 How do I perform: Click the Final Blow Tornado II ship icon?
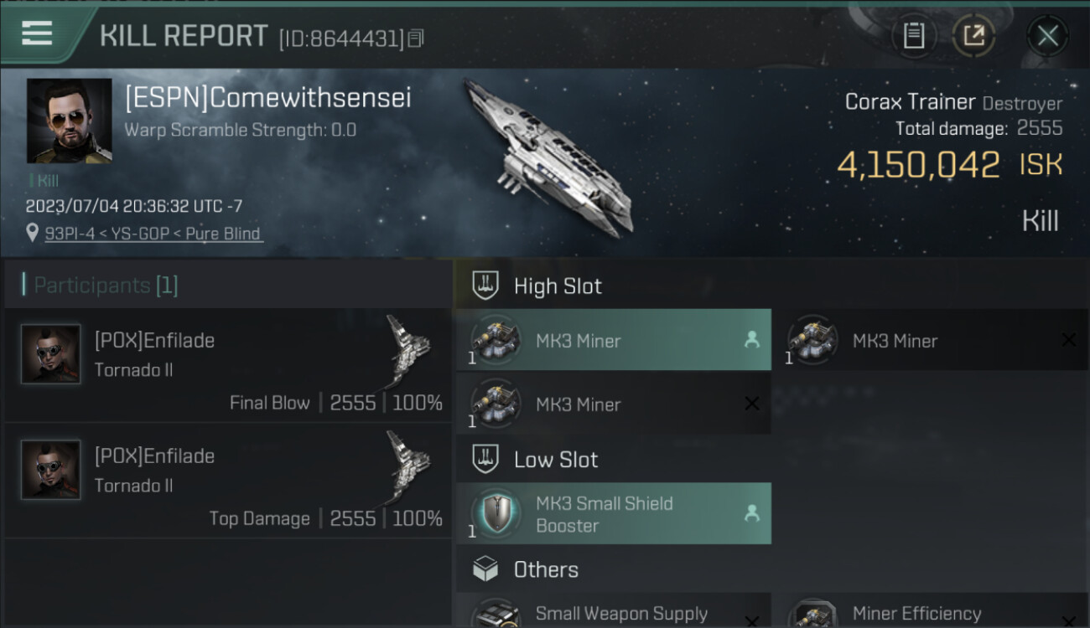click(408, 349)
